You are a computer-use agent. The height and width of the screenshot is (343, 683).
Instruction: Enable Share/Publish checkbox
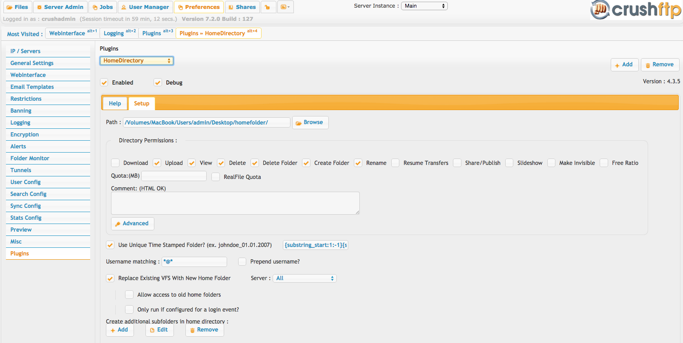(x=457, y=163)
